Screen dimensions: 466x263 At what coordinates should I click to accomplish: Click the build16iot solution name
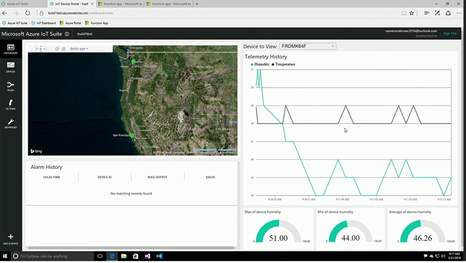pyautogui.click(x=85, y=34)
